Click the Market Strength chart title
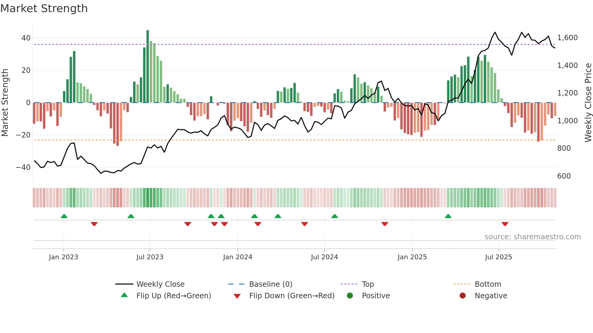 (x=44, y=8)
